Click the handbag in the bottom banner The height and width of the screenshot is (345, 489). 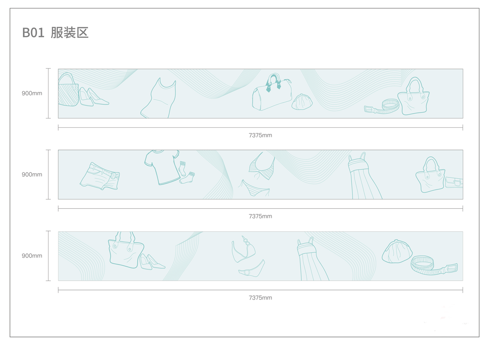coord(126,250)
